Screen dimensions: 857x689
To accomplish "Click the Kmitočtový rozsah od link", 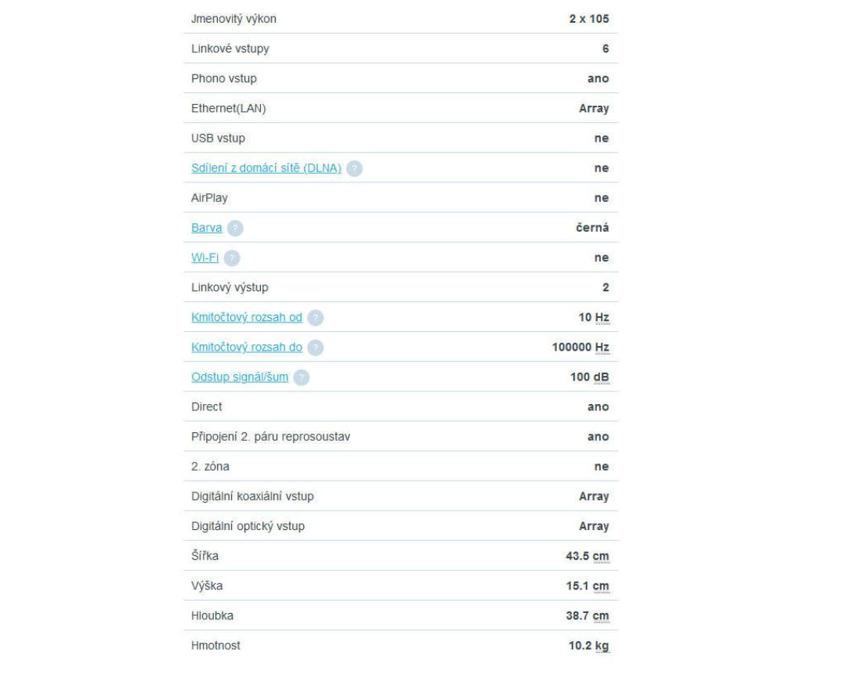I will click(x=247, y=318).
